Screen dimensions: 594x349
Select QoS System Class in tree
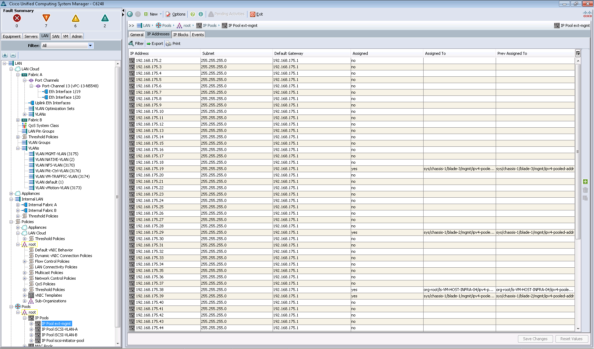(x=43, y=126)
